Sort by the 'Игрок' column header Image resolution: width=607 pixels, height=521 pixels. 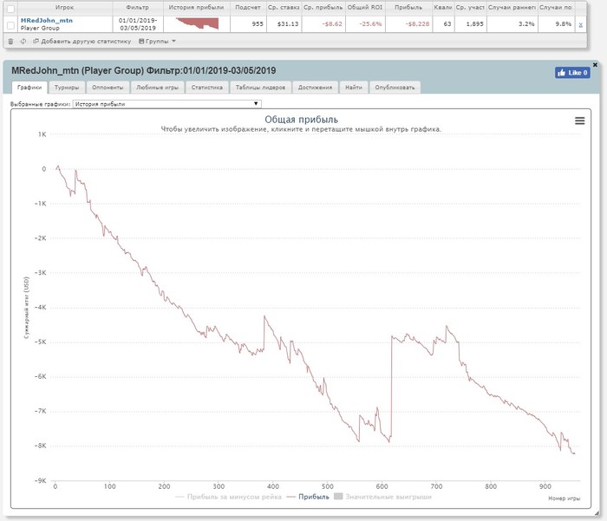(x=65, y=7)
